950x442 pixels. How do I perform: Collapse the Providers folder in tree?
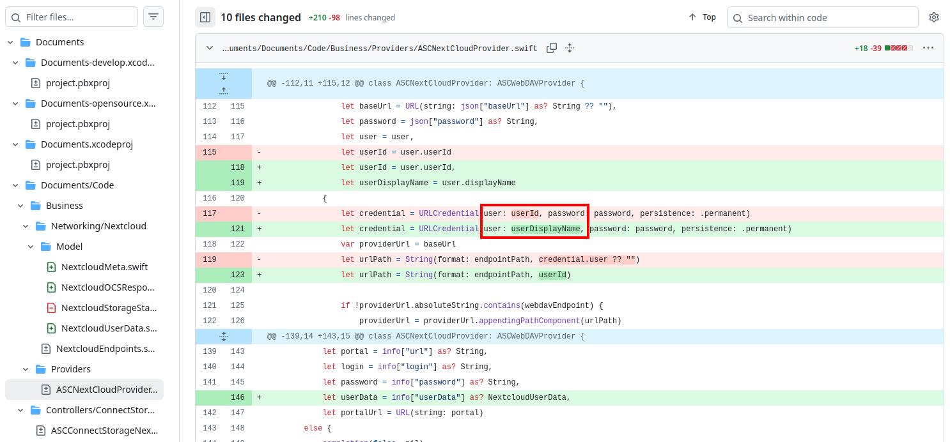point(26,369)
